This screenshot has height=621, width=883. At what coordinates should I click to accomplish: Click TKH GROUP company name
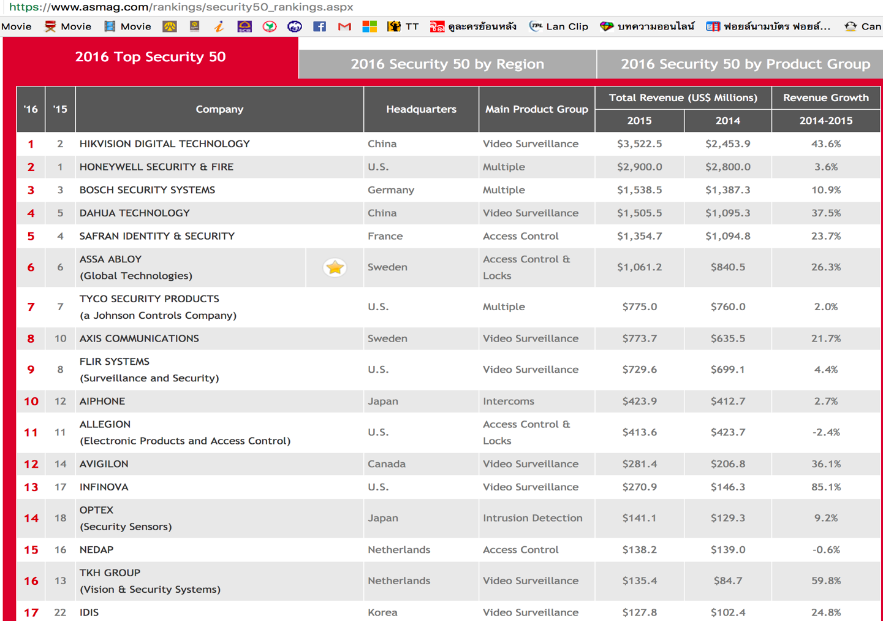[x=110, y=573]
